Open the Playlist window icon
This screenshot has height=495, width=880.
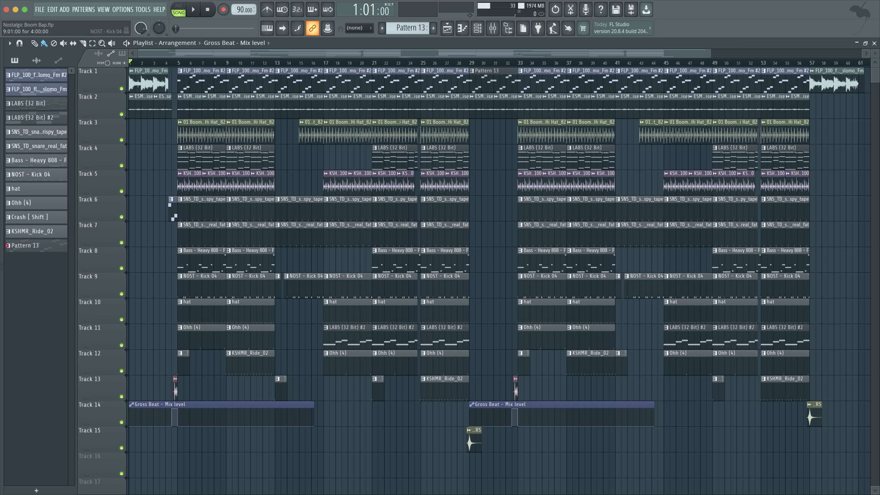(x=447, y=28)
